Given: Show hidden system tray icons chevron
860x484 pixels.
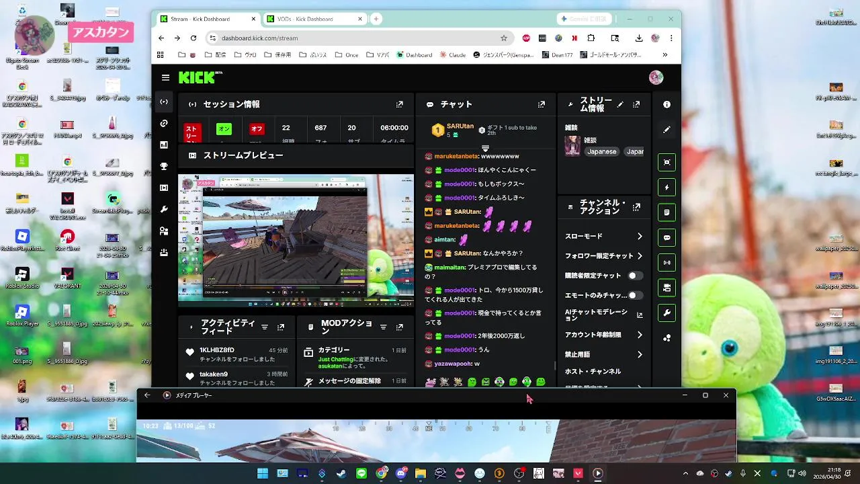Looking at the screenshot, I should 685,473.
